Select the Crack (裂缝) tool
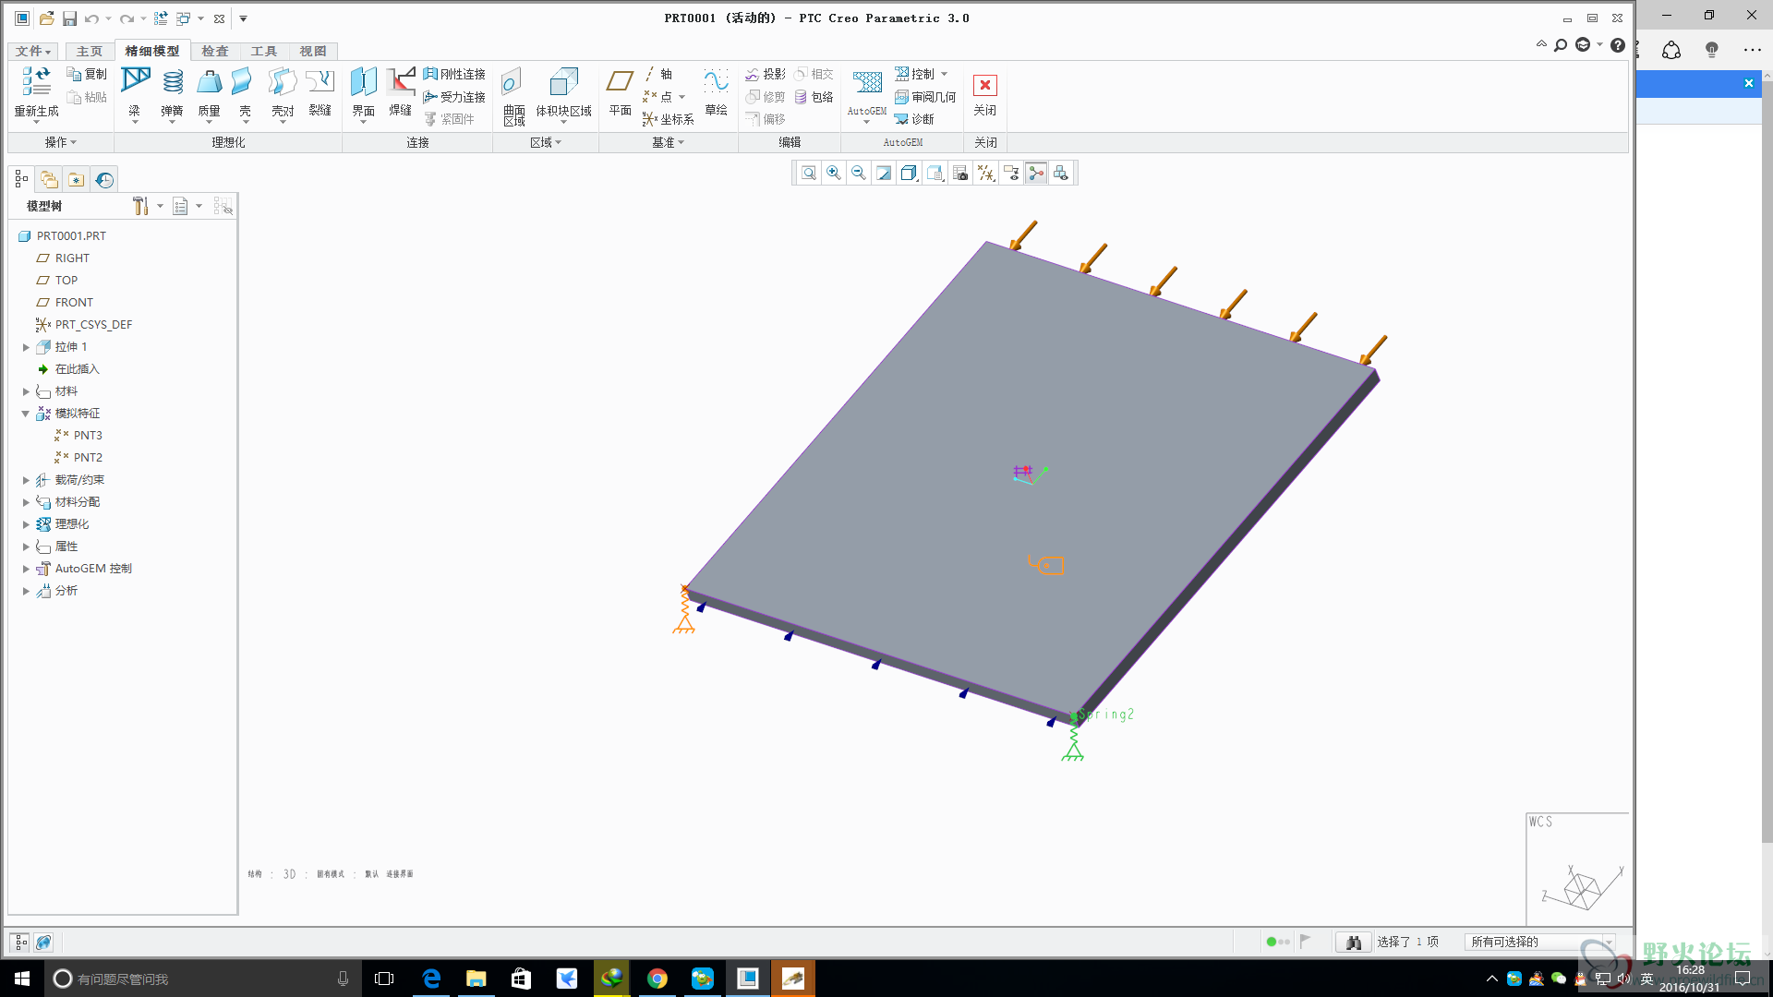 pos(320,82)
